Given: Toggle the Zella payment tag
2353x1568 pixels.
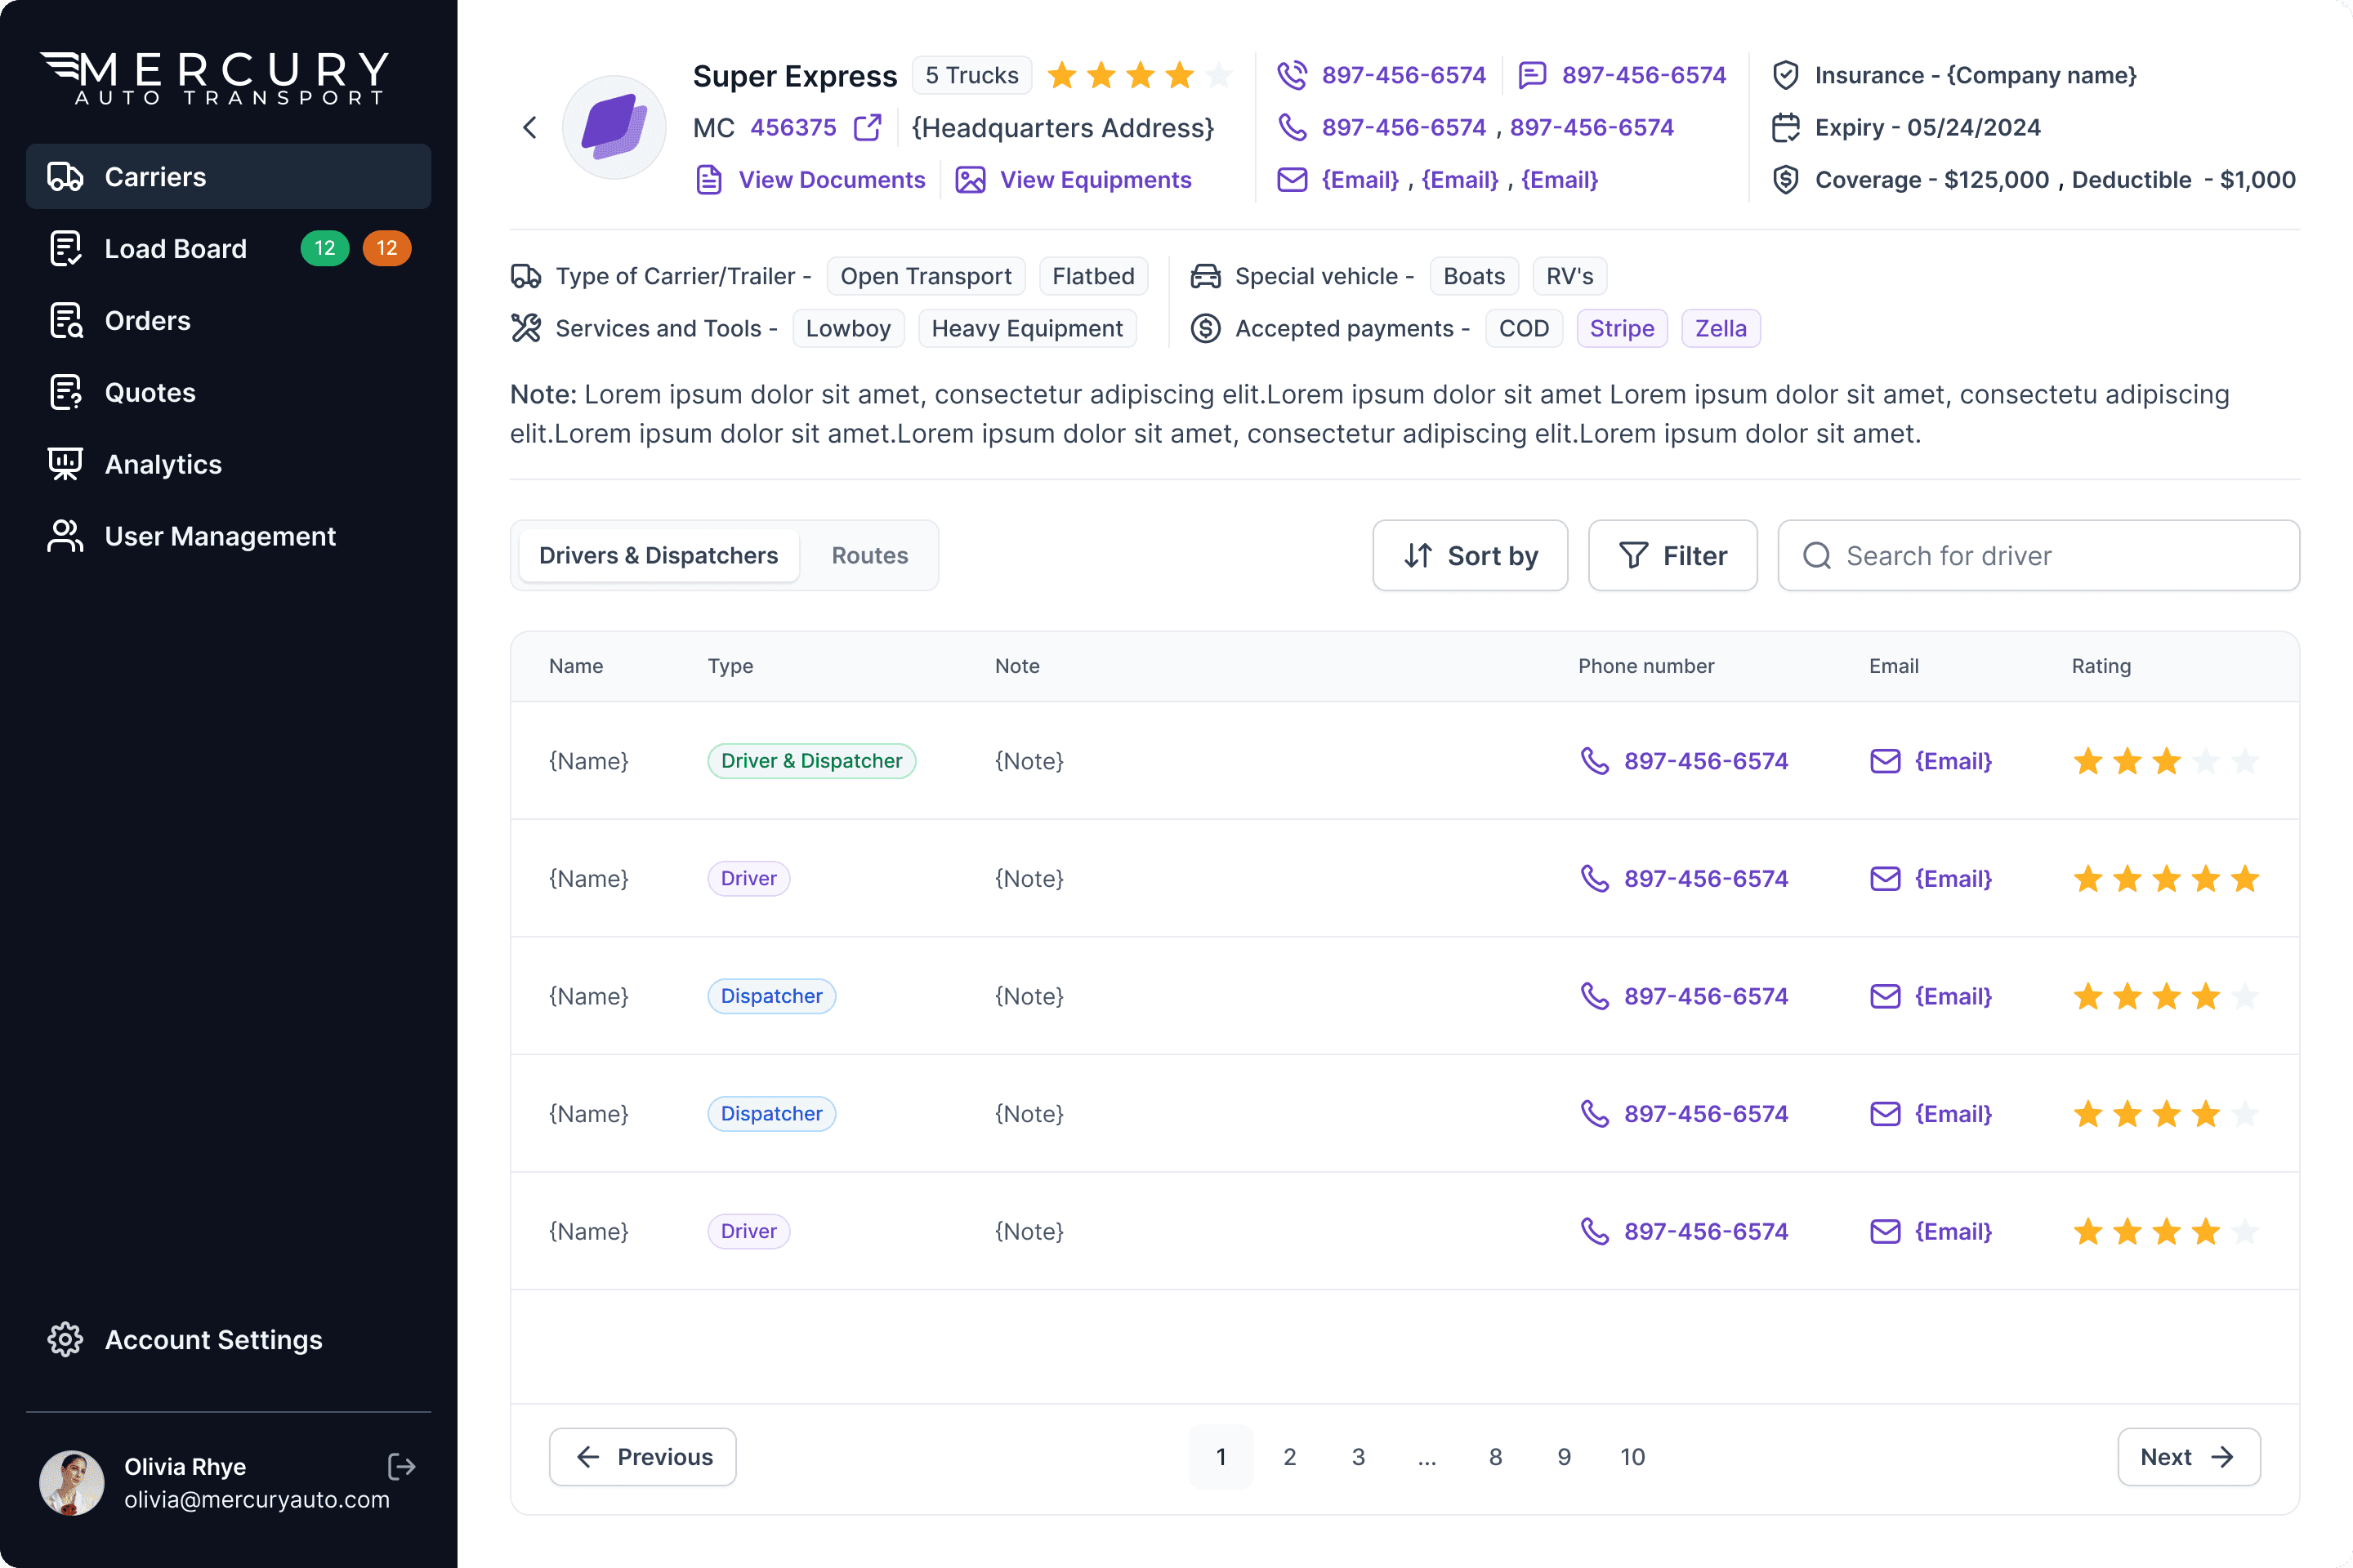Looking at the screenshot, I should pyautogui.click(x=1720, y=328).
